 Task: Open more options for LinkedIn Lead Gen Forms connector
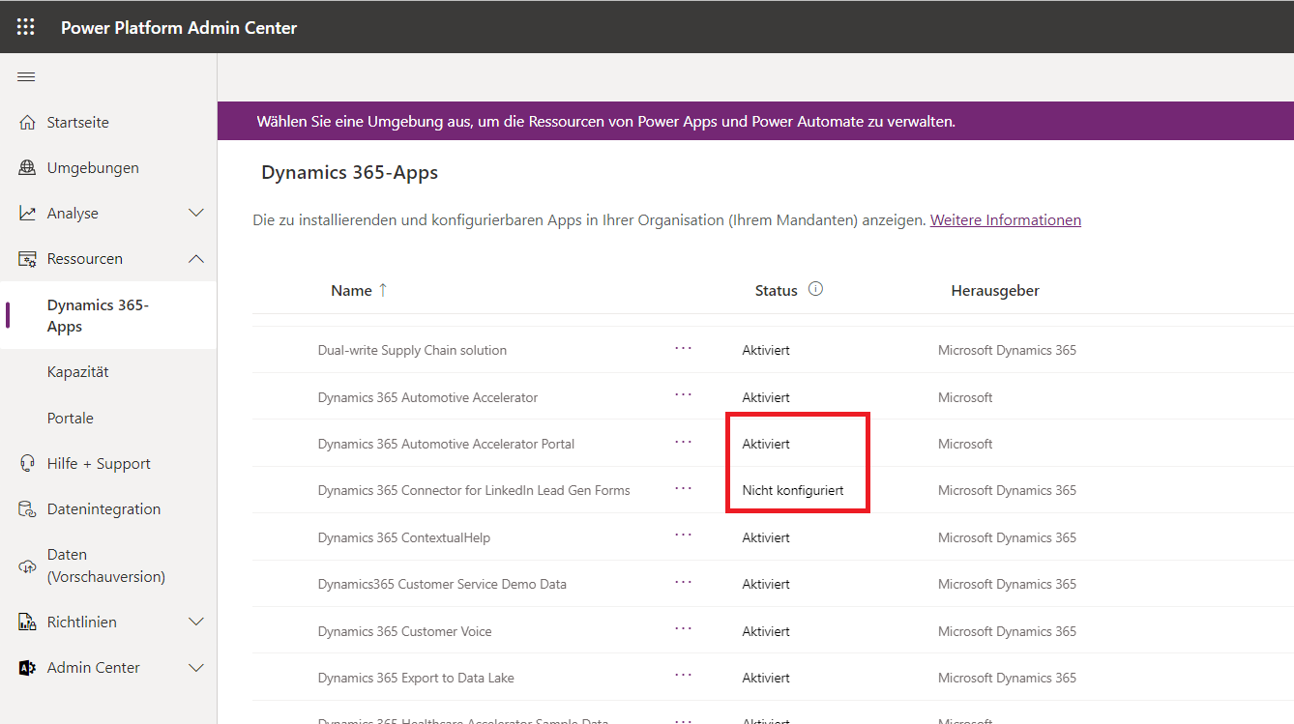click(x=684, y=488)
